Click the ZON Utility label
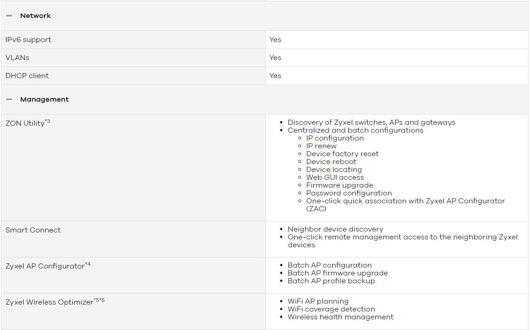 (28, 122)
